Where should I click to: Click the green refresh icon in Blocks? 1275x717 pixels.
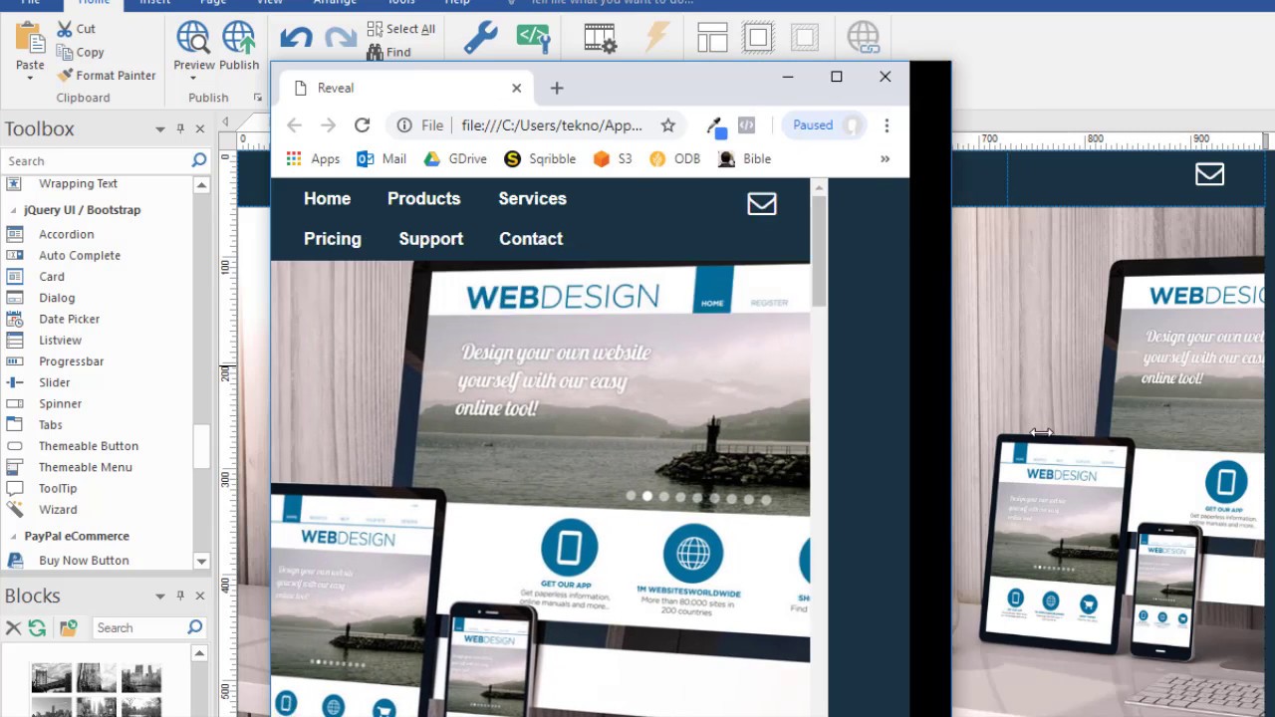pos(37,627)
